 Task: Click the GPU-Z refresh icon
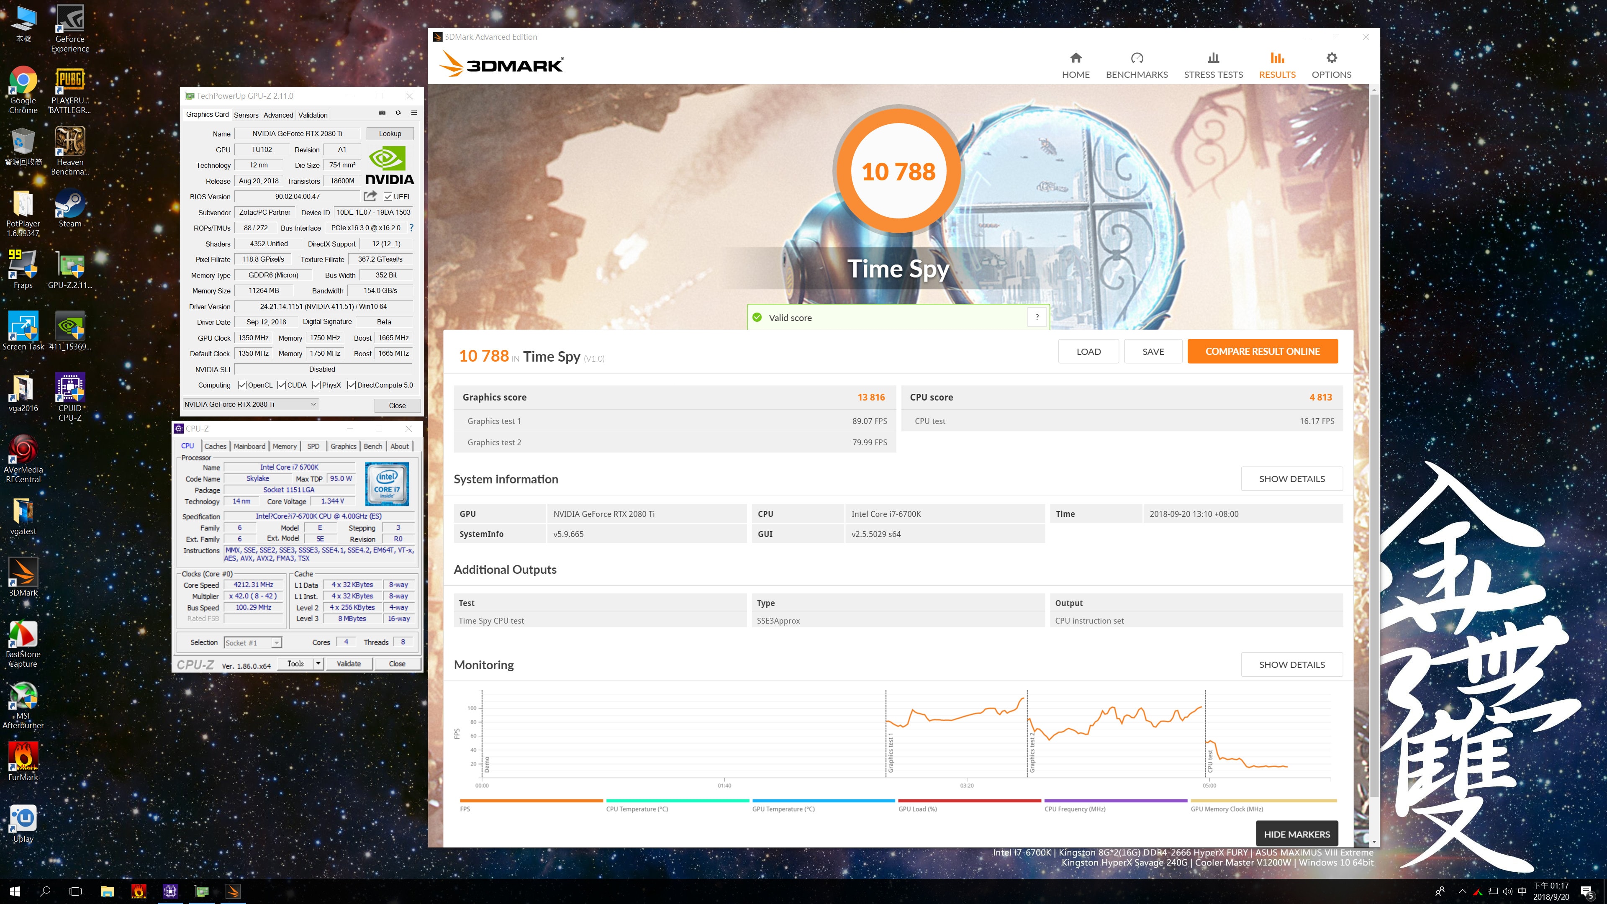pos(398,113)
